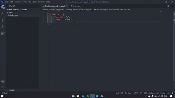
Task: Click Roaming breadcrumb segment
Action: tap(69, 10)
